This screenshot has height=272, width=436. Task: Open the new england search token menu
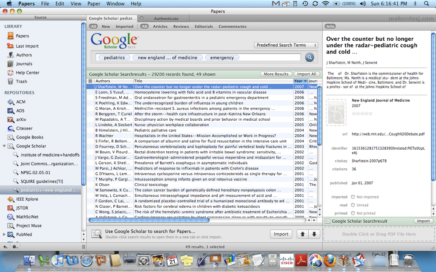[200, 58]
